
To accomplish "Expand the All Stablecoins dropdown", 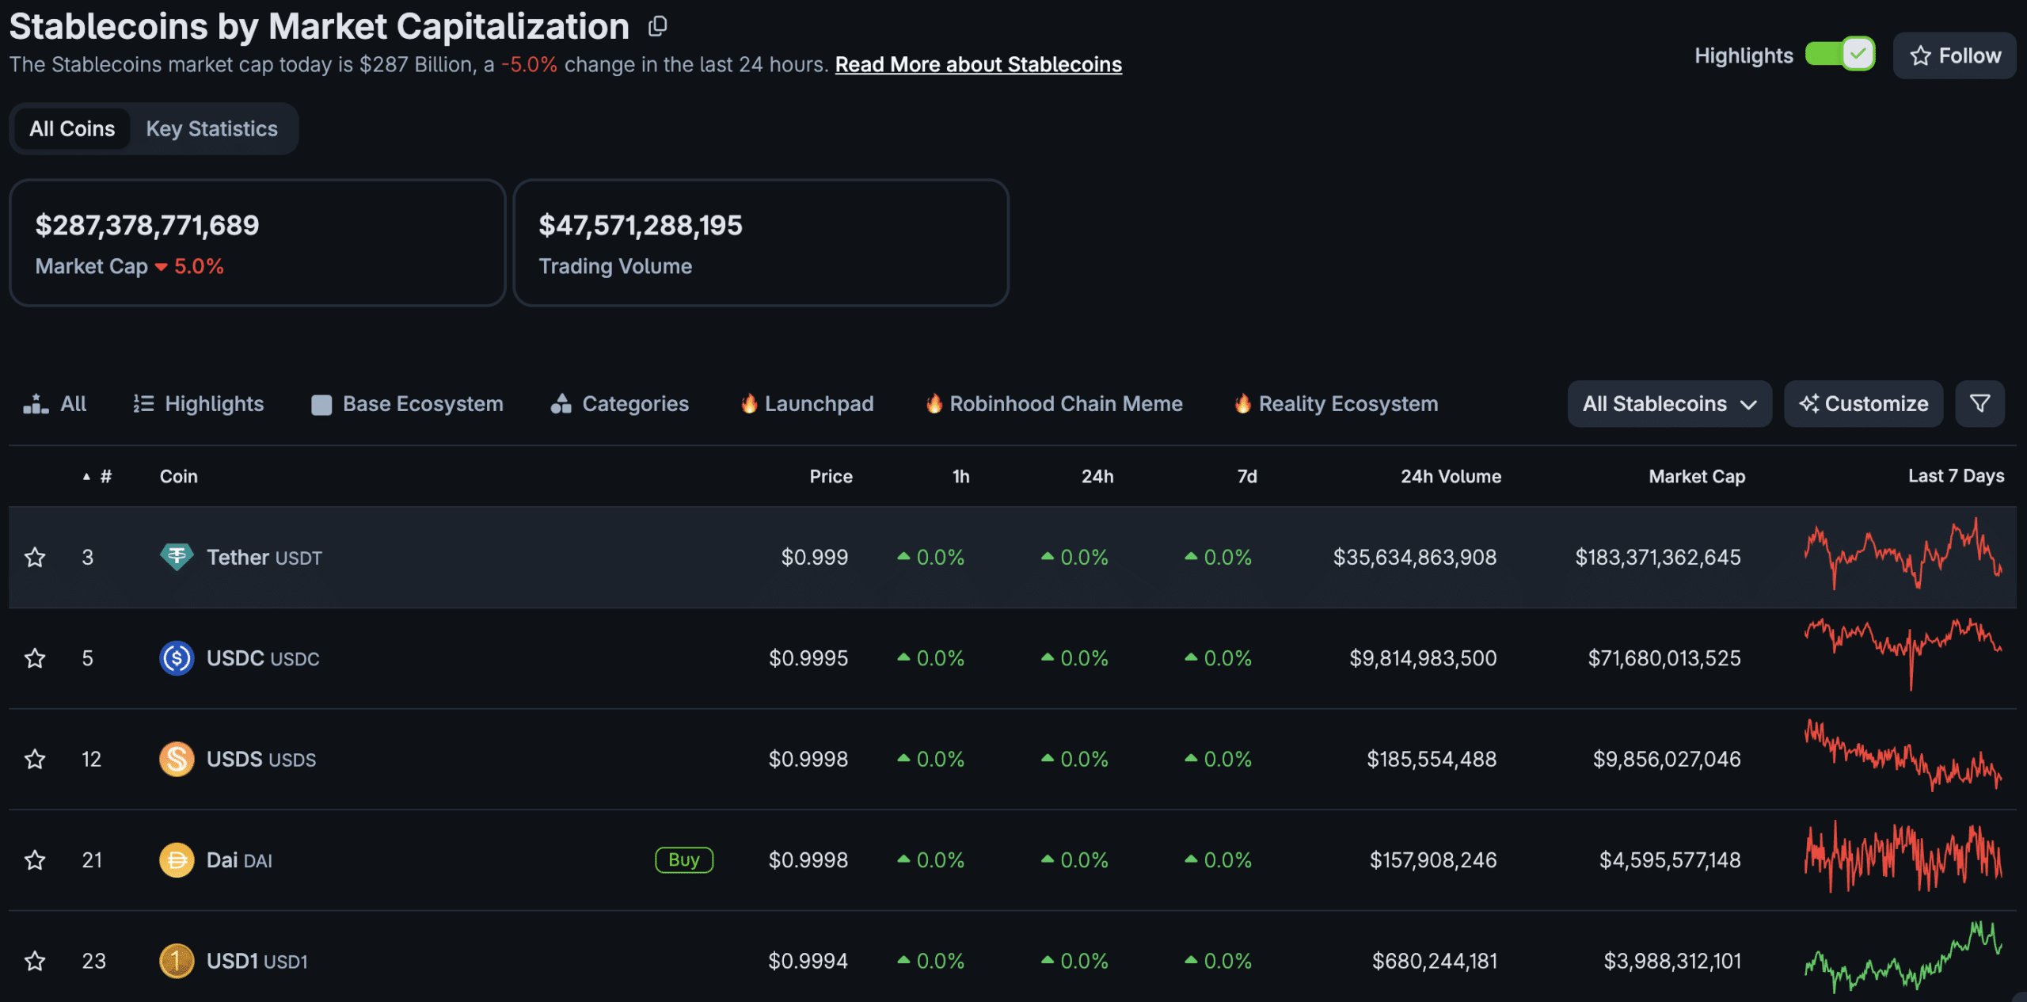I will (1669, 404).
